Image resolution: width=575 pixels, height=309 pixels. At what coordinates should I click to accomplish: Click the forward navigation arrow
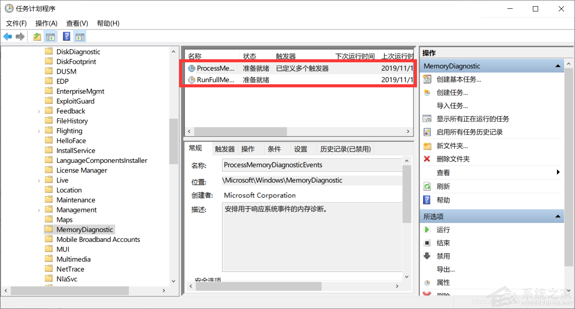coord(20,36)
